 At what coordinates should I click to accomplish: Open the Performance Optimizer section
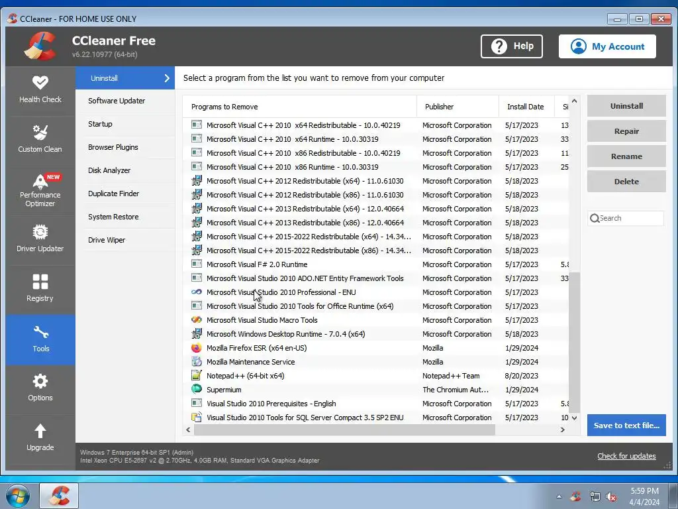40,190
